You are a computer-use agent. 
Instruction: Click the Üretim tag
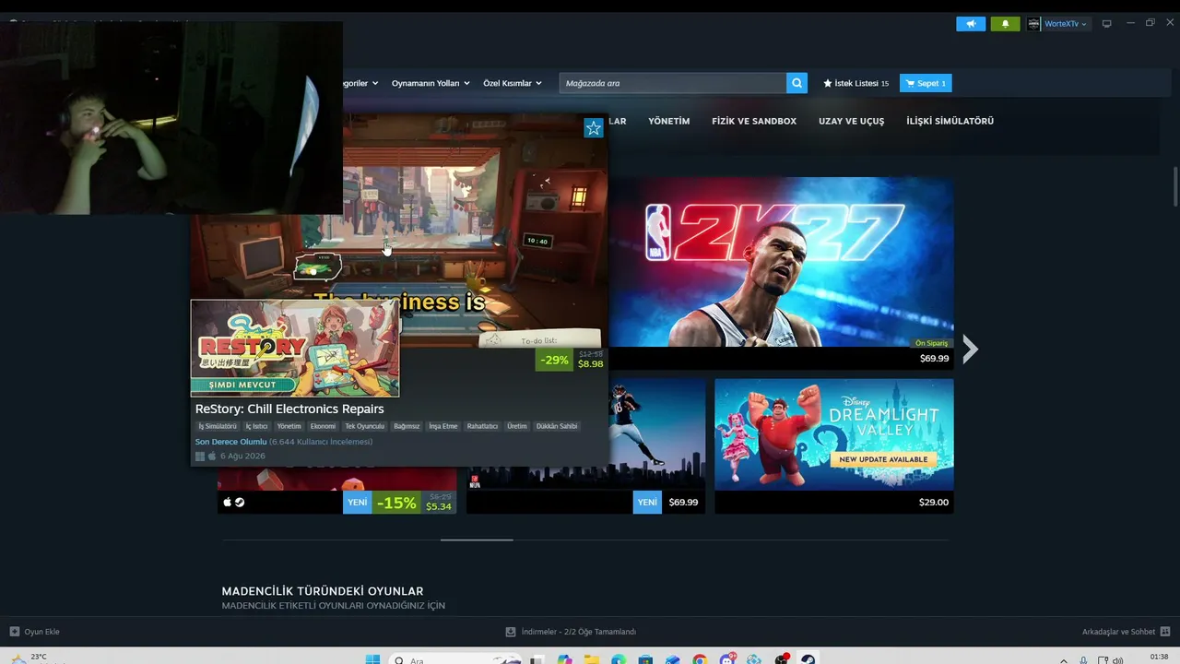point(517,426)
